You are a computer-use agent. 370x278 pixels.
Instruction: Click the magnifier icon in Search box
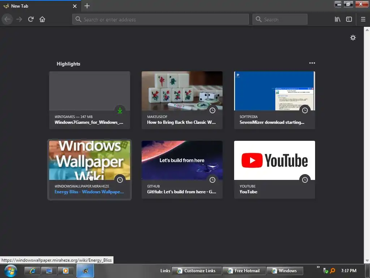[x=259, y=20]
